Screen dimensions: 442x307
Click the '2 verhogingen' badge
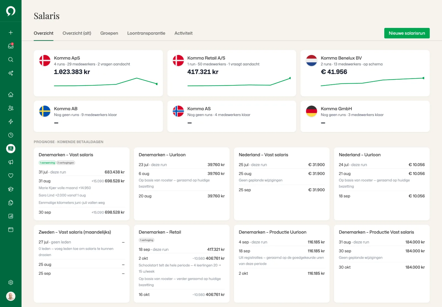[66, 163]
